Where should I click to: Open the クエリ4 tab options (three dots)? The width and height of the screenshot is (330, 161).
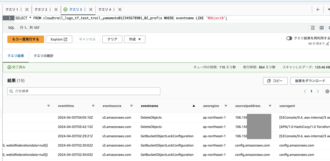click(114, 9)
